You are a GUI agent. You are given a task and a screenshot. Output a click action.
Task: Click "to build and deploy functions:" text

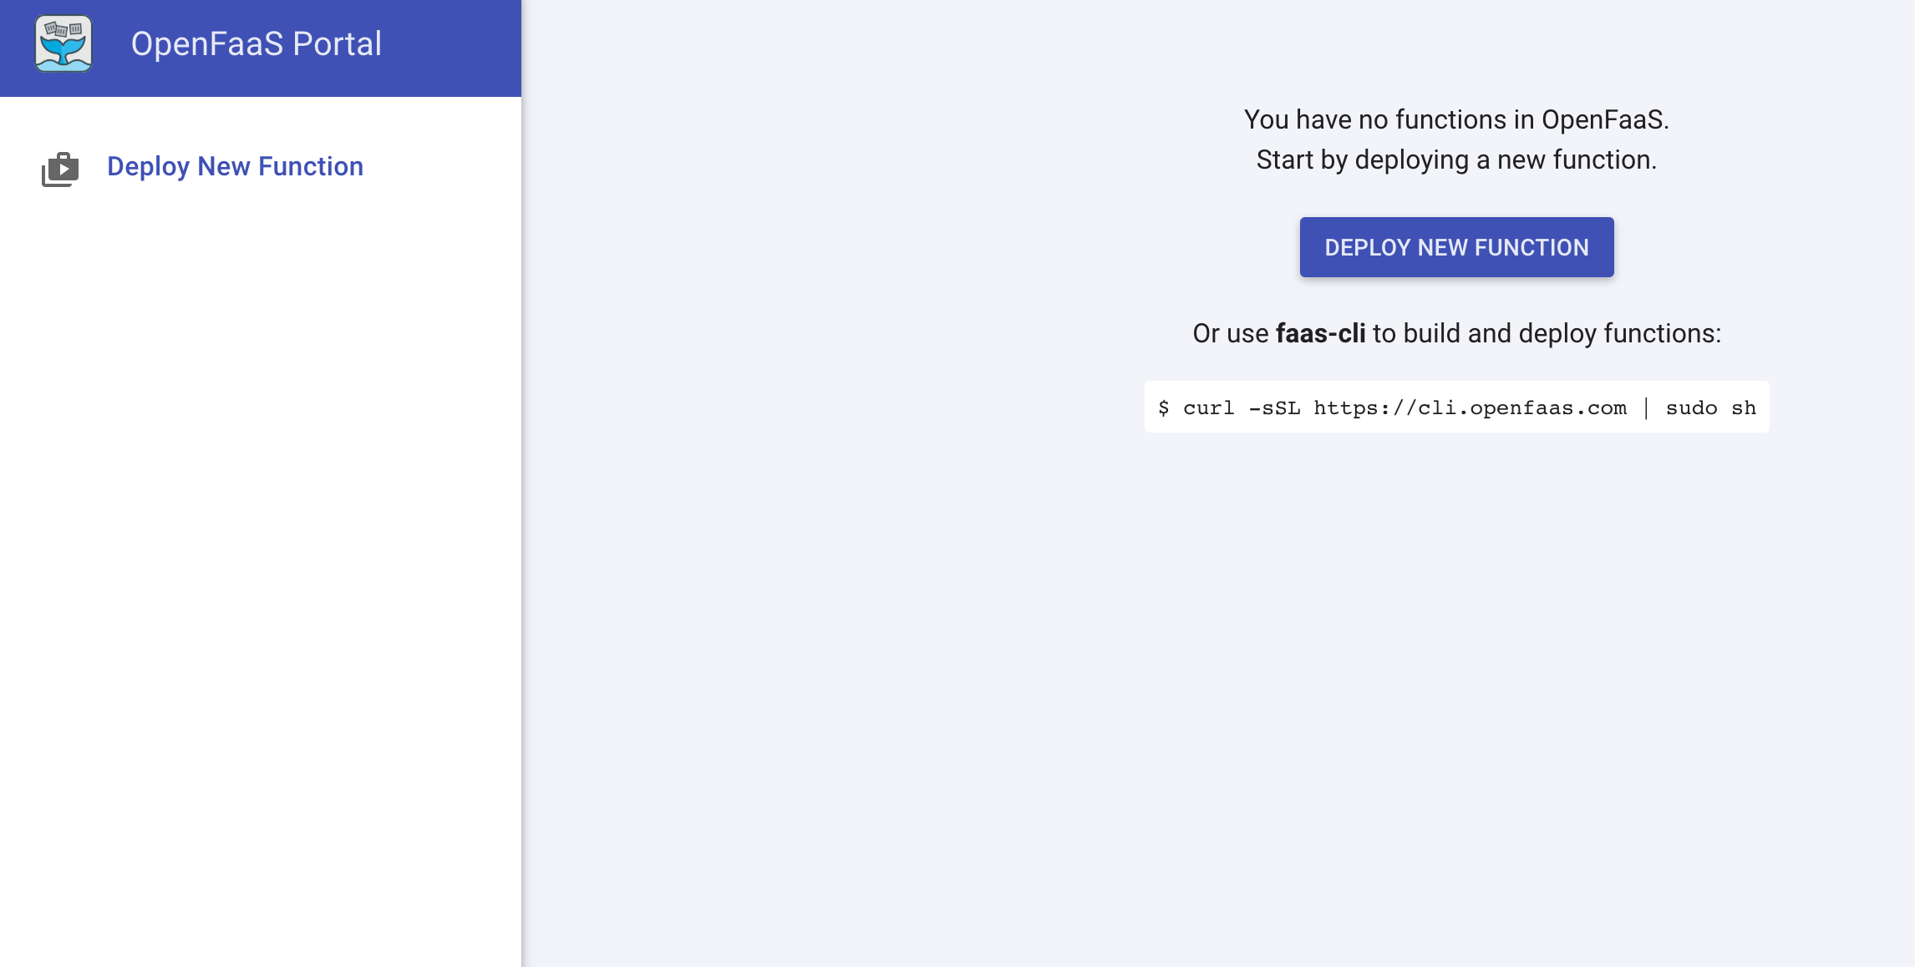[1547, 333]
